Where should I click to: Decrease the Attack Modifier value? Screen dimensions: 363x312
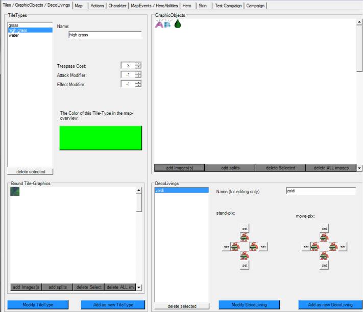[x=138, y=76]
